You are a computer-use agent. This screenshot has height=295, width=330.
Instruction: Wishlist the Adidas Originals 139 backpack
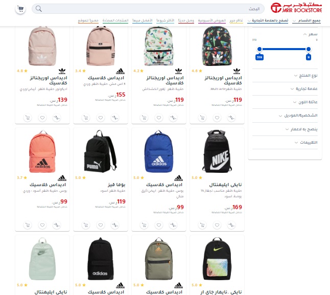(x=42, y=118)
